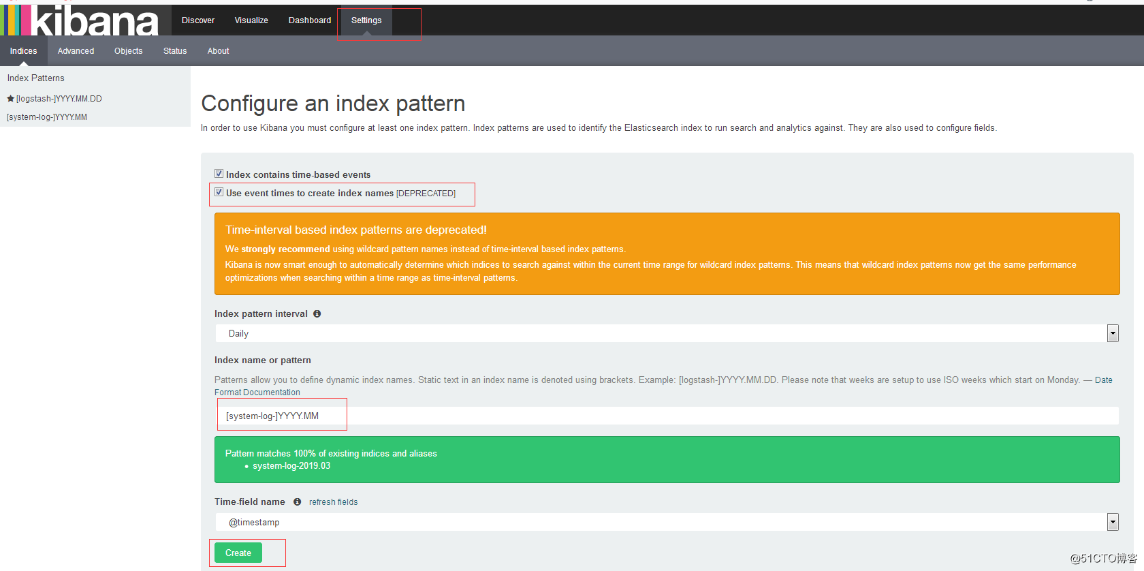
Task: Select the [system-log-]YYYY.MM index pattern in sidebar
Action: click(x=47, y=117)
